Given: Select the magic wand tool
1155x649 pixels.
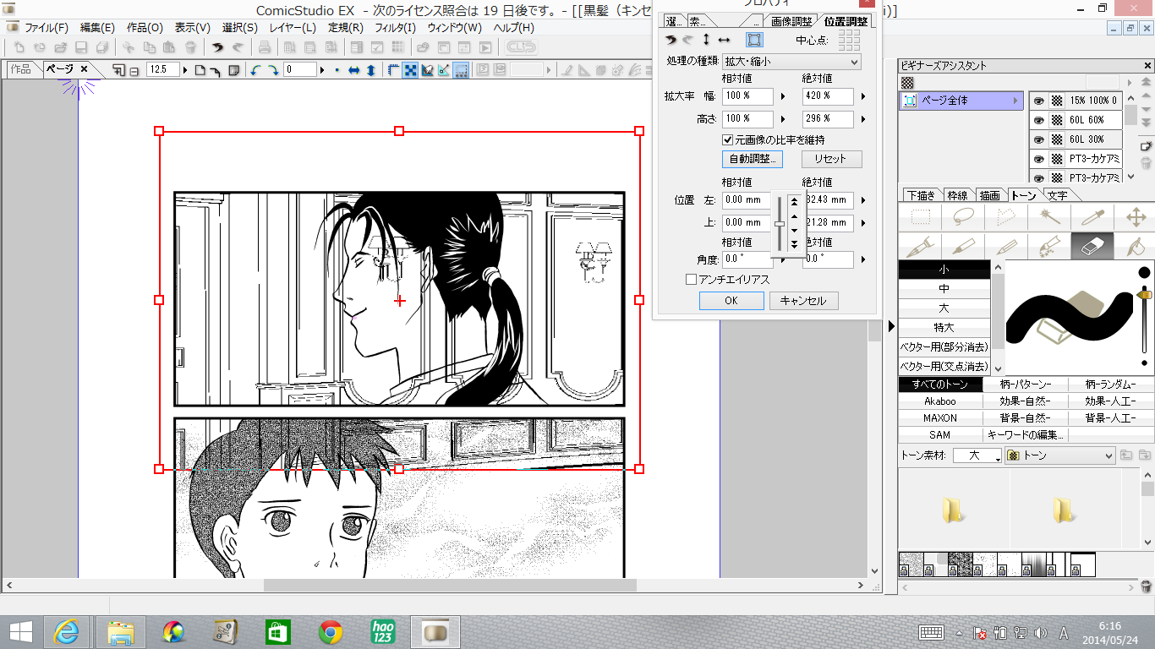Looking at the screenshot, I should tap(1049, 217).
